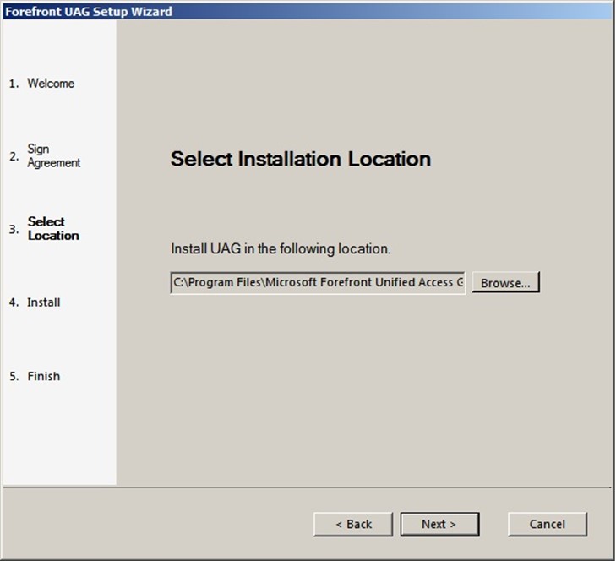Click step number 1 beside Welcome
This screenshot has width=616, height=561.
click(14, 84)
